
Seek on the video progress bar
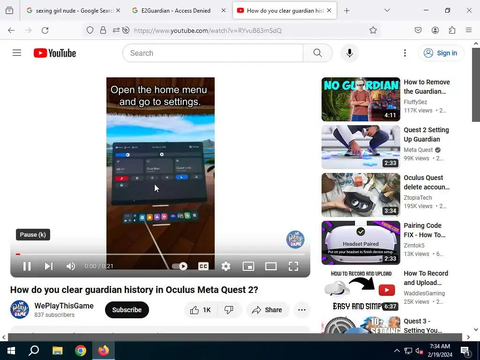click(x=160, y=254)
